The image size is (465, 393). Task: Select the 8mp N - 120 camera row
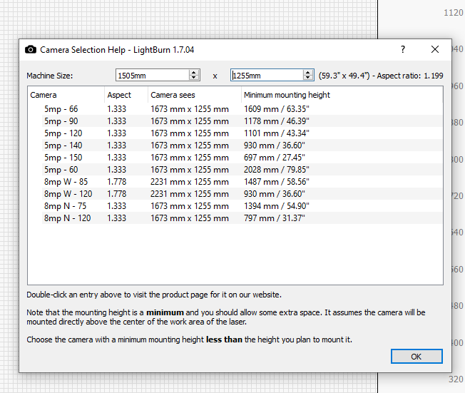[242, 218]
